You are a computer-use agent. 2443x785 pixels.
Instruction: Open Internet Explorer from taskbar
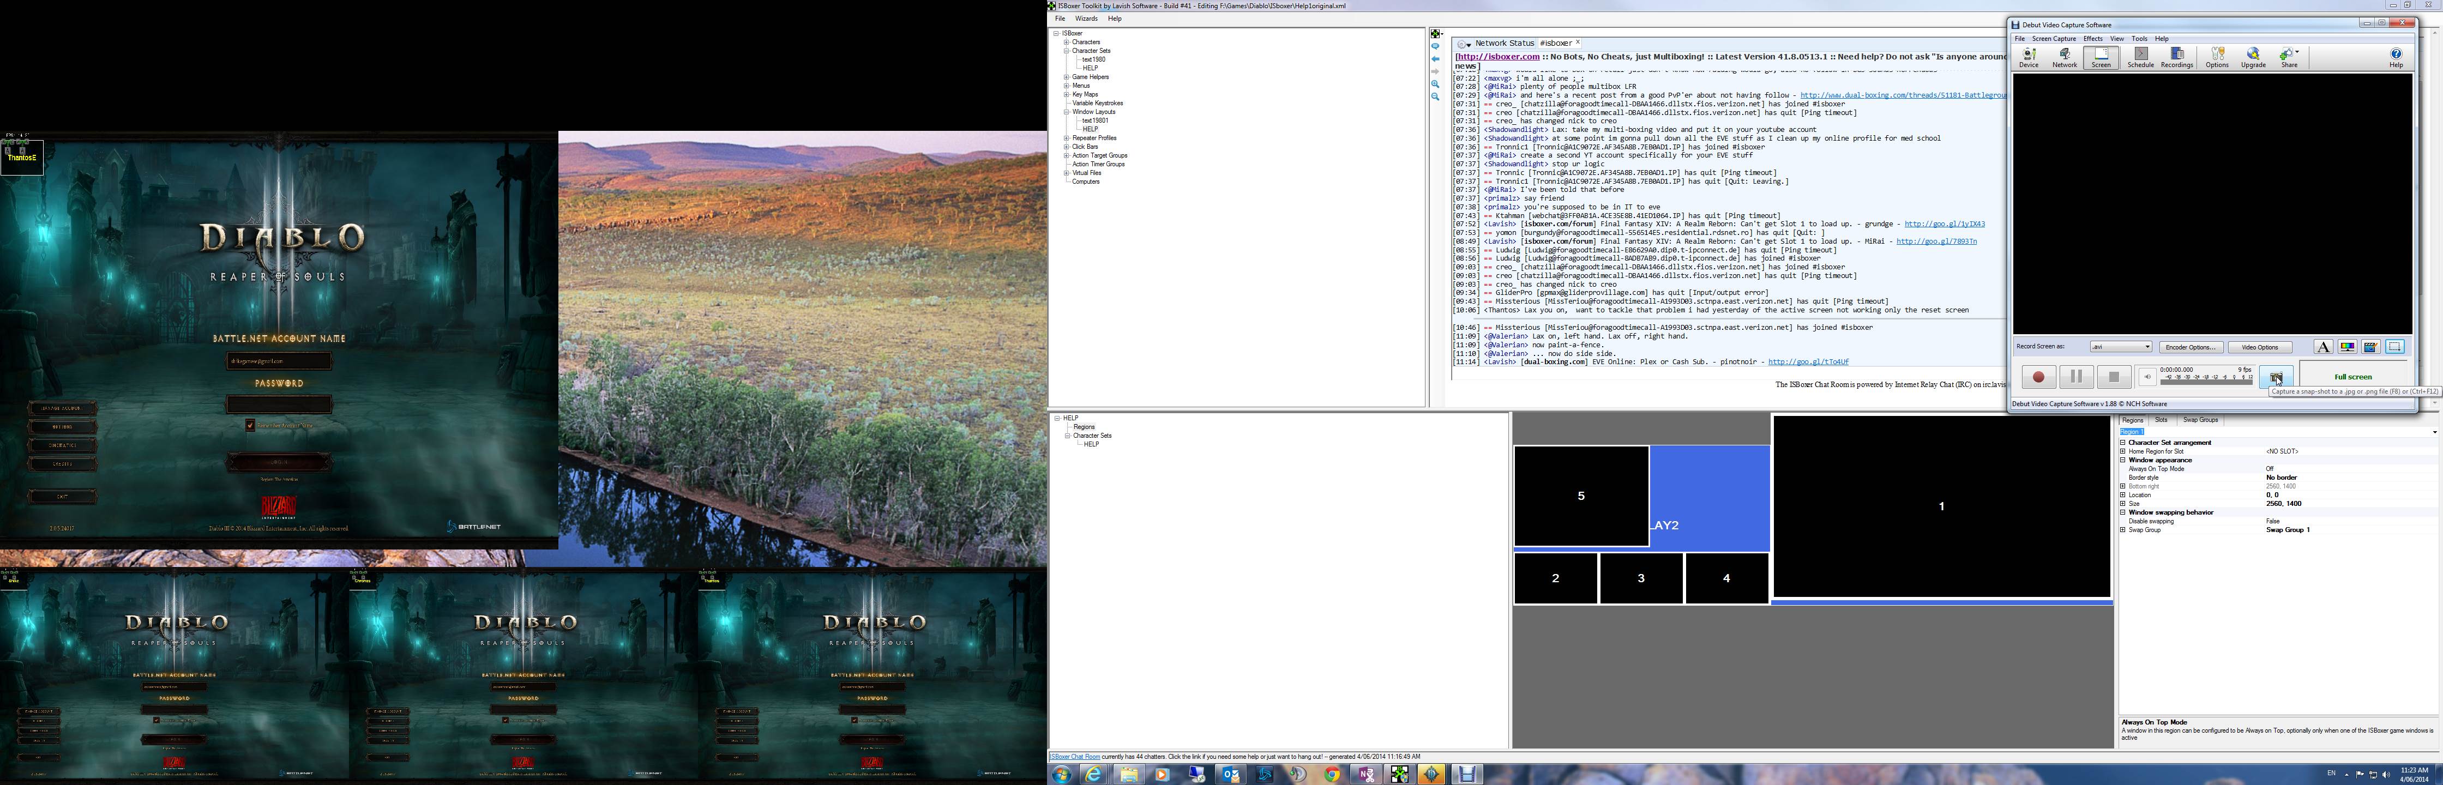(x=1093, y=775)
